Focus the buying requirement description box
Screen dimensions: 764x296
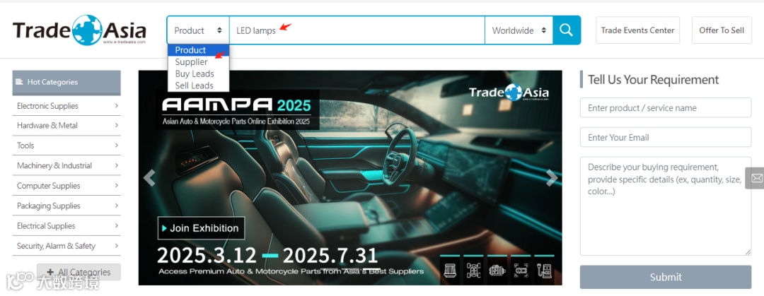tap(666, 206)
